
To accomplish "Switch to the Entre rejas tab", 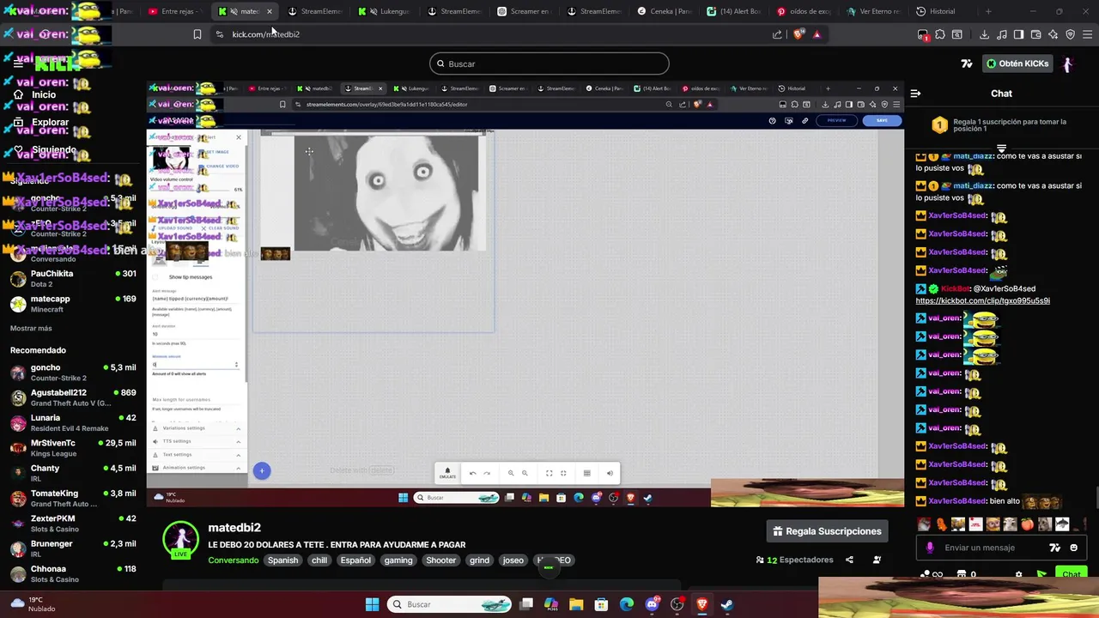I will click(x=174, y=11).
